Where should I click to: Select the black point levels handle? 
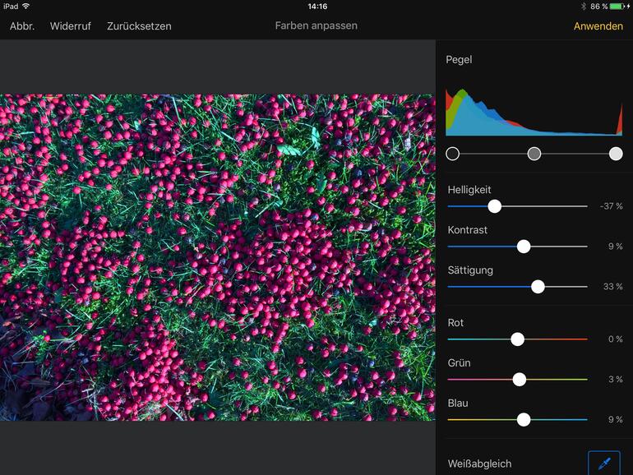click(452, 154)
